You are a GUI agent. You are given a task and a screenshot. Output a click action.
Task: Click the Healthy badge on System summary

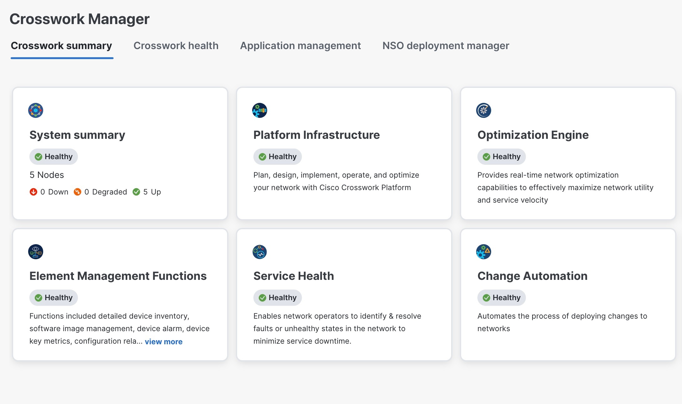tap(53, 156)
